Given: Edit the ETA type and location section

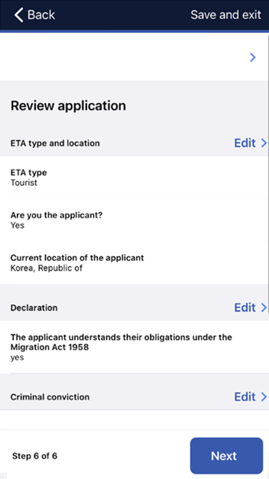Looking at the screenshot, I should click(245, 143).
